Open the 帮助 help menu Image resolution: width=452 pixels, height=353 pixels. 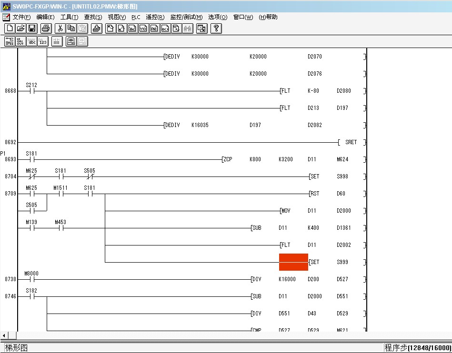pos(268,17)
